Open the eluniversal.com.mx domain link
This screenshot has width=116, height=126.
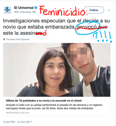(17, 112)
